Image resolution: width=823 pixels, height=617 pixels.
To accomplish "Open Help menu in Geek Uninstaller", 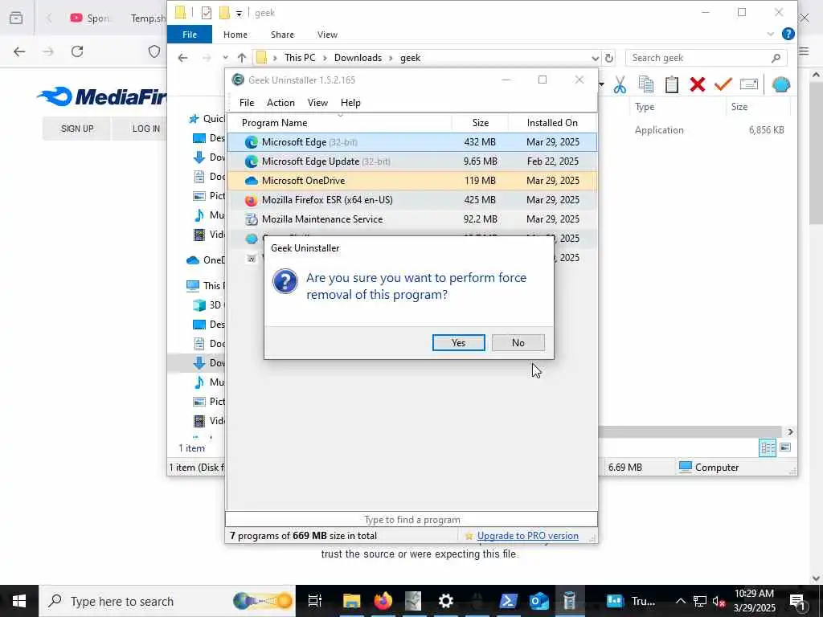I will 350,103.
